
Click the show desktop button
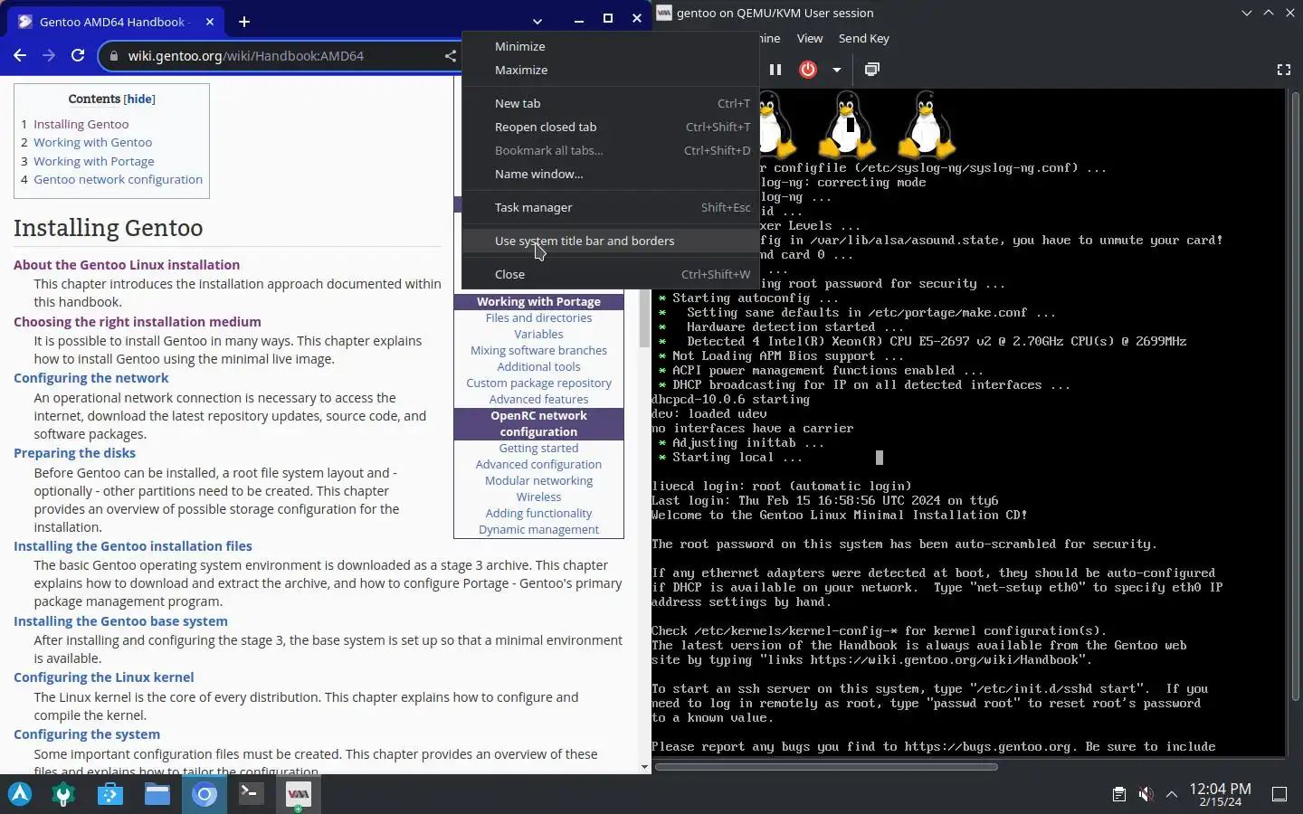(x=1279, y=794)
